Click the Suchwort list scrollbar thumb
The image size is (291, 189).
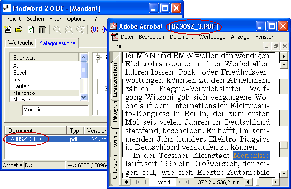tap(83, 70)
